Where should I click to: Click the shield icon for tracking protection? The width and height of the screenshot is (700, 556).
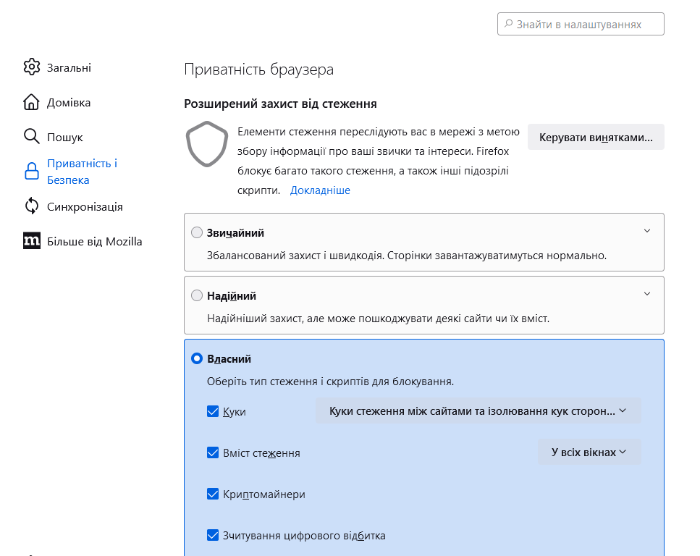(207, 144)
